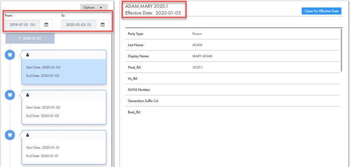The height and width of the screenshot is (167, 350).
Task: Click the person icon in 2020-01-02 card
Action: [28, 95]
